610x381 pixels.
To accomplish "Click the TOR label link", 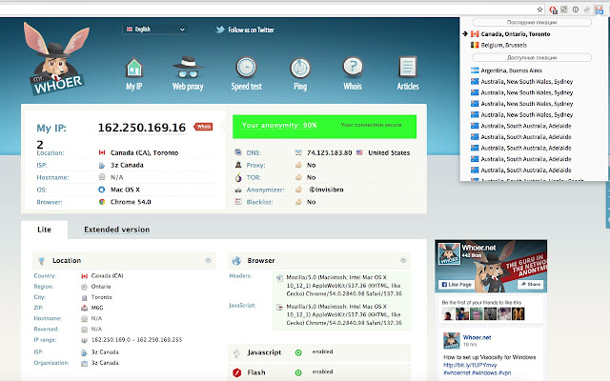I will [x=254, y=177].
